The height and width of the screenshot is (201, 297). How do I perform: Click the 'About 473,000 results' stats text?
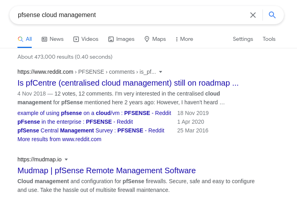(65, 57)
